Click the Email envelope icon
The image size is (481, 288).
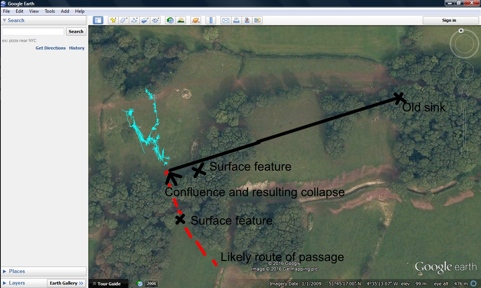coord(225,20)
